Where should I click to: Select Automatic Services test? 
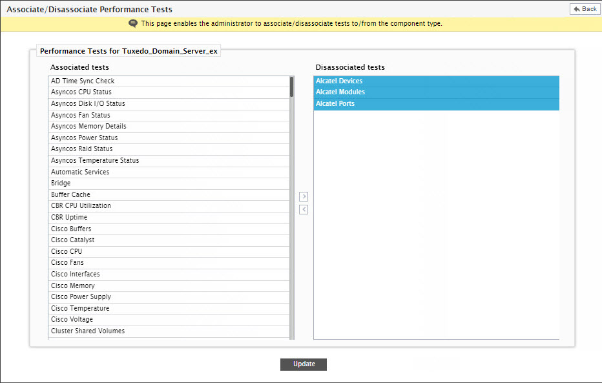tap(169, 172)
